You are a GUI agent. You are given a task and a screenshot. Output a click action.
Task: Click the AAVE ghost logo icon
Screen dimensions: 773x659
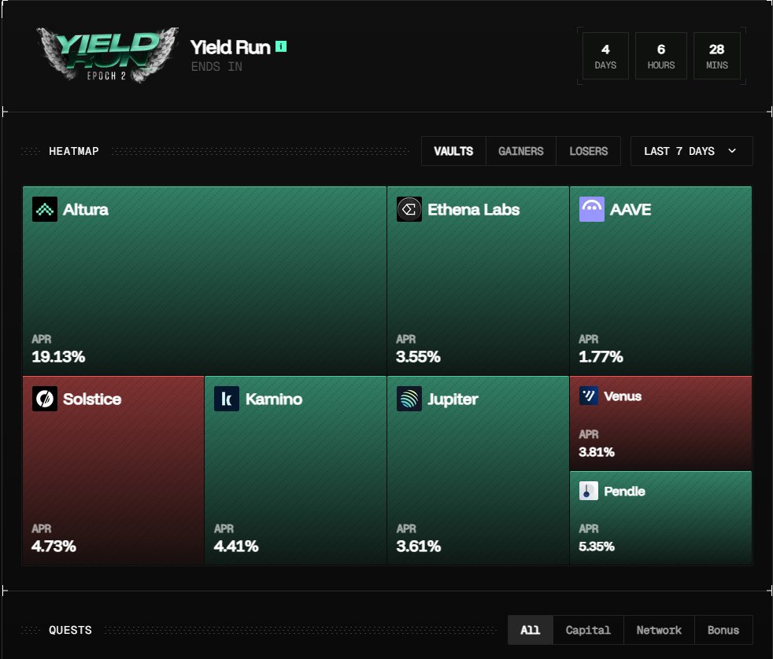pyautogui.click(x=592, y=209)
